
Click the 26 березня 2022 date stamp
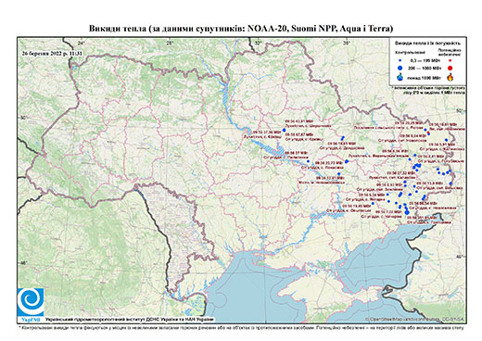(52, 53)
